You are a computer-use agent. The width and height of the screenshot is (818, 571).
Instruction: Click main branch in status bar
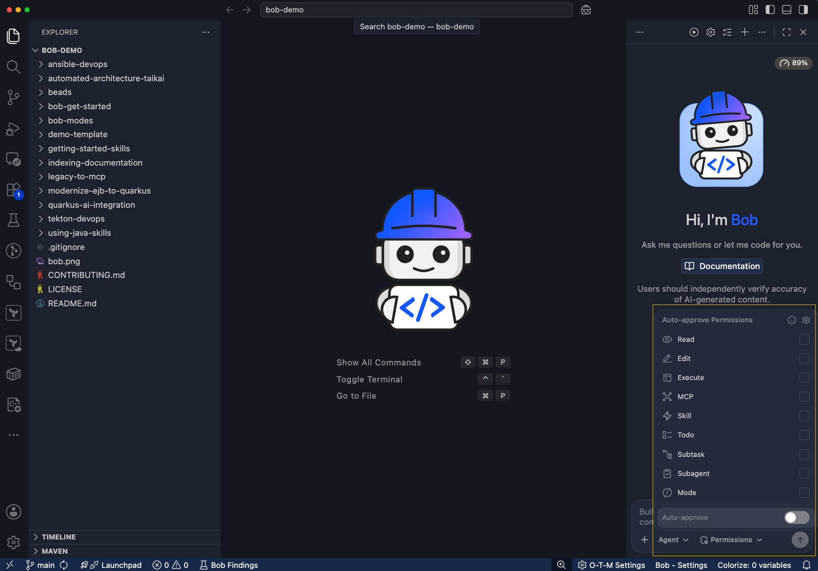40,565
